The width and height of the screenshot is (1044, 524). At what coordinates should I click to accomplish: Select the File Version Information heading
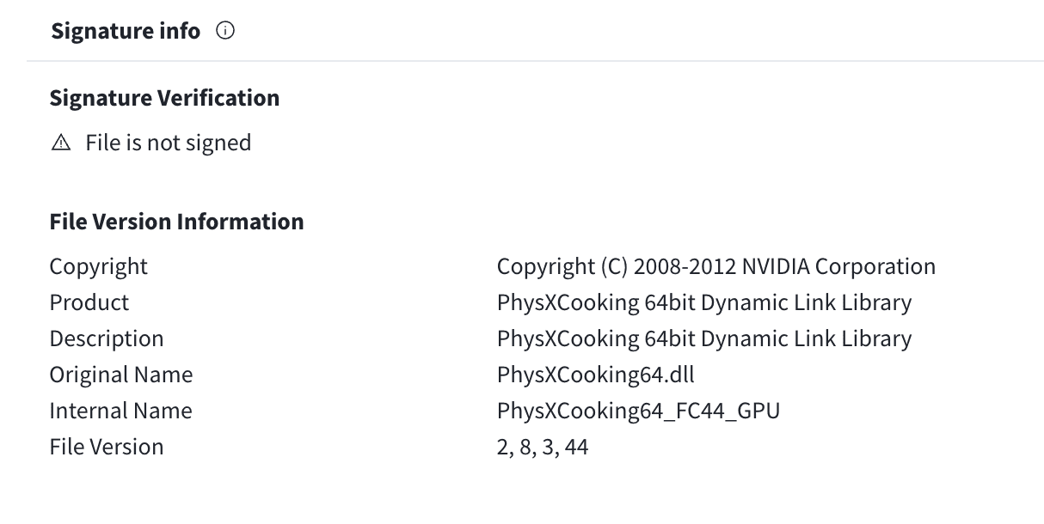(176, 222)
